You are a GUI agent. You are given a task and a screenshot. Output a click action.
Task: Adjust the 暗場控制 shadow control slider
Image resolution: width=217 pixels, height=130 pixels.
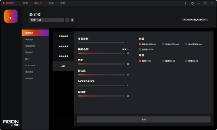(x=101, y=43)
